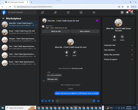Open the Windows Start button
This screenshot has width=138, height=110.
click(2, 108)
